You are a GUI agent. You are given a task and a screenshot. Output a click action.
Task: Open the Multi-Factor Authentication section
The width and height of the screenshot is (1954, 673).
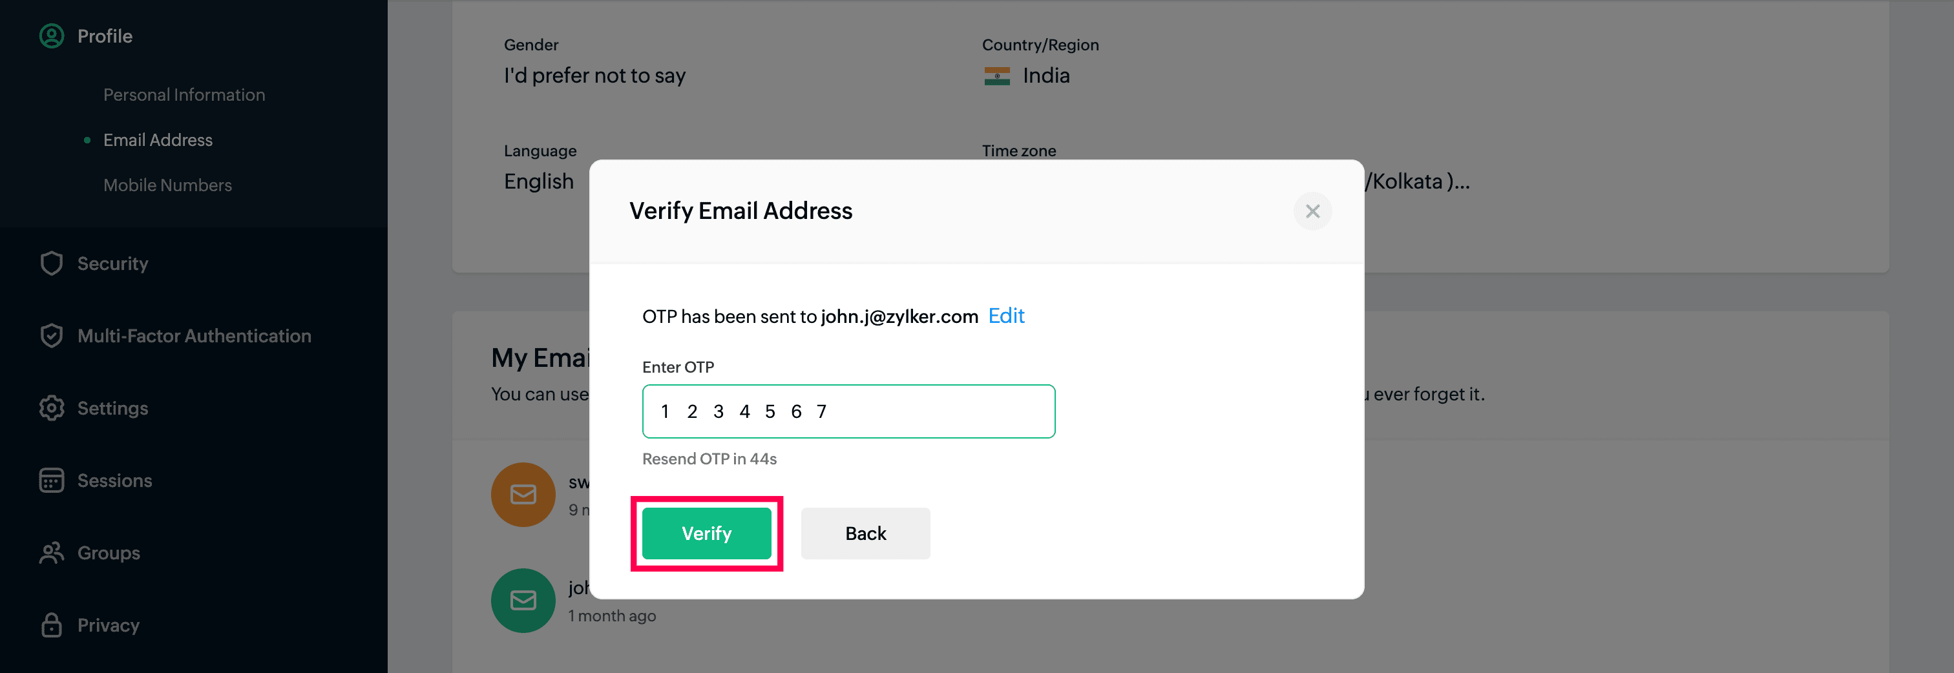(194, 336)
